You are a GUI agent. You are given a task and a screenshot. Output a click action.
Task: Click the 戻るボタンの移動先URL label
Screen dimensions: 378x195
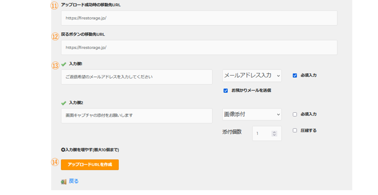point(83,34)
